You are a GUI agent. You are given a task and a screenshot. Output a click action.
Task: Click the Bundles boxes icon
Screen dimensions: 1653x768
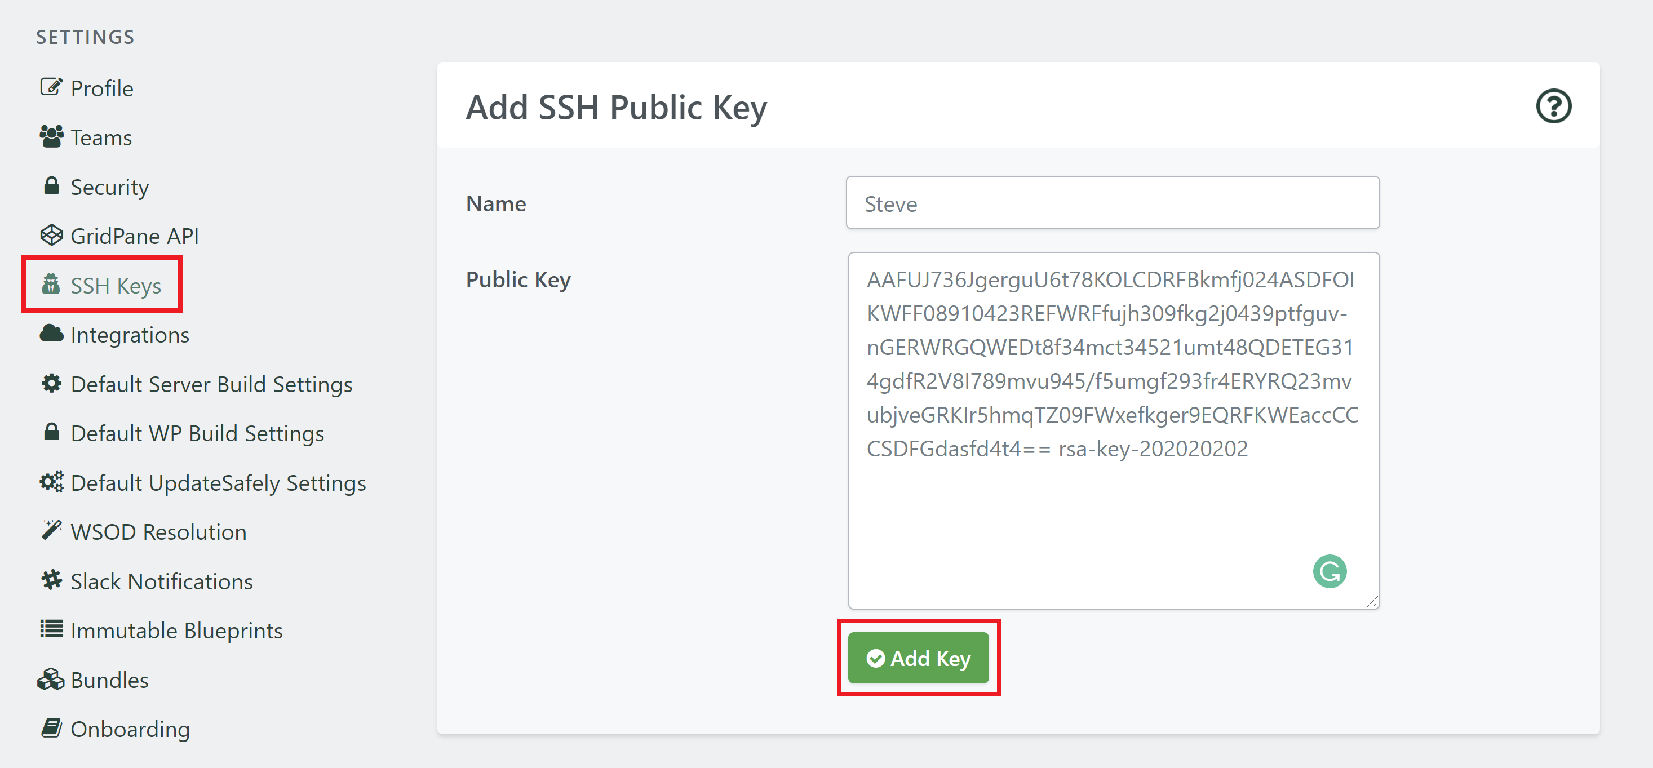pyautogui.click(x=51, y=679)
